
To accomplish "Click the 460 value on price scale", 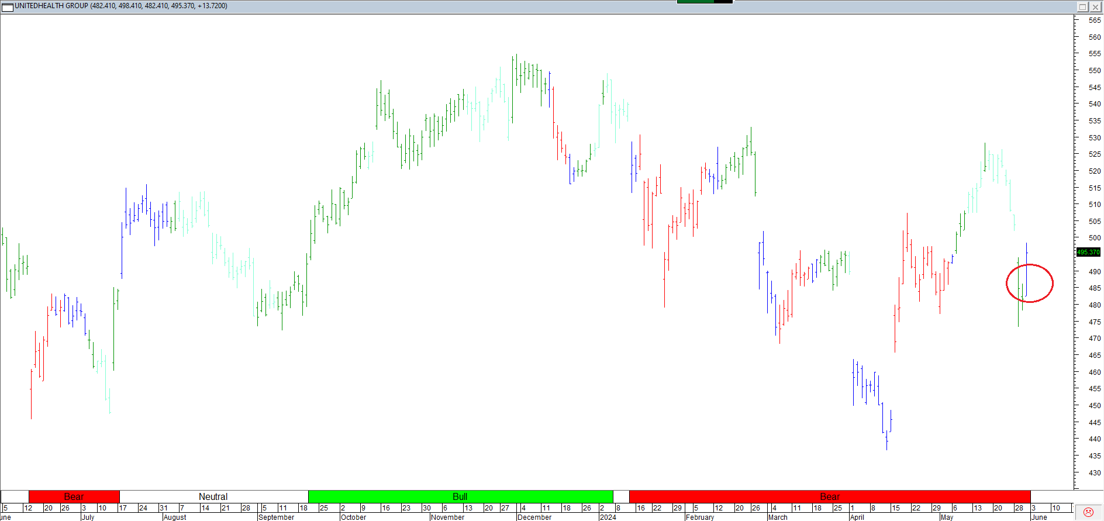I will 1095,372.
